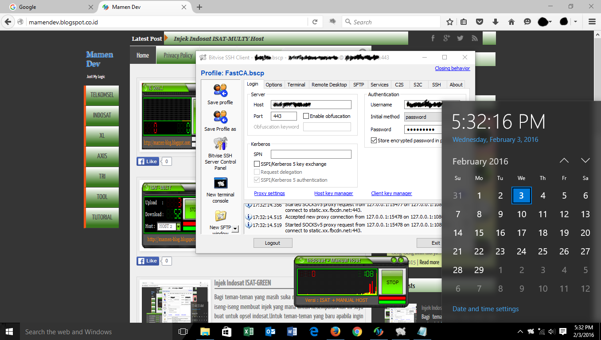Open Client key manager link
Image resolution: width=601 pixels, height=340 pixels.
[x=391, y=193]
